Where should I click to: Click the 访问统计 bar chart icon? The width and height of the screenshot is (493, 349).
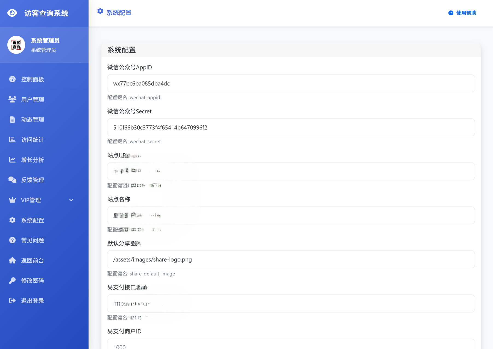click(12, 140)
